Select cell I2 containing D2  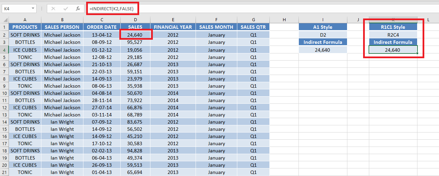(x=323, y=35)
